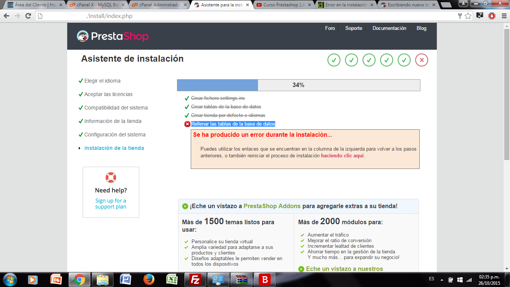This screenshot has width=510, height=287.
Task: Launch Windows Media Player from the taskbar
Action: [x=33, y=280]
